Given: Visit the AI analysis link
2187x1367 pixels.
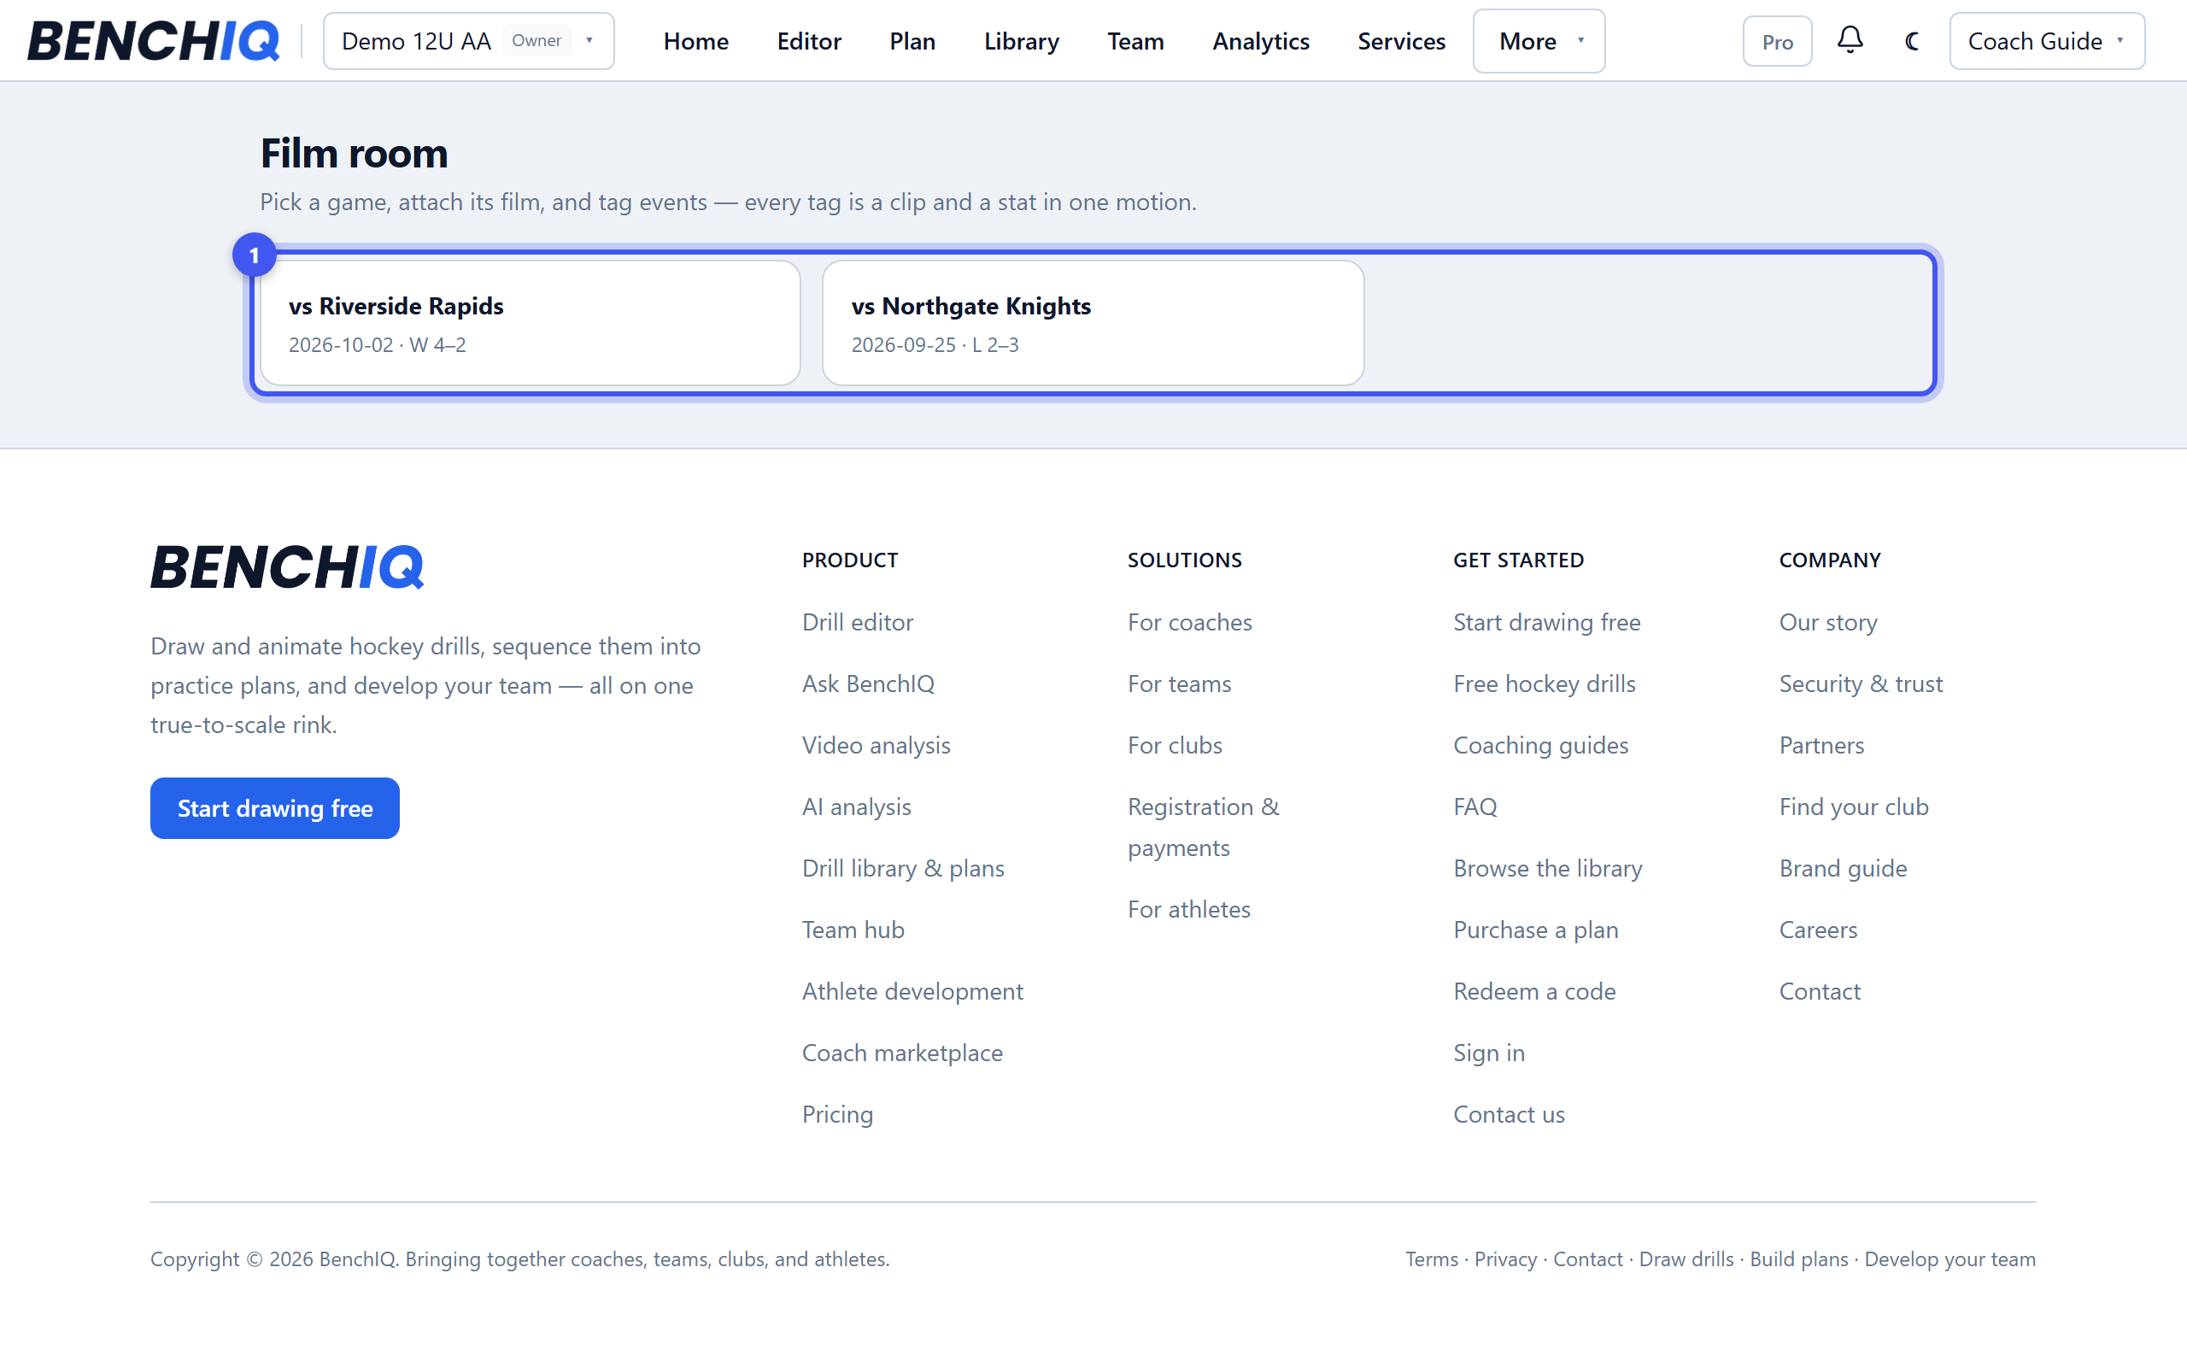Looking at the screenshot, I should [856, 807].
